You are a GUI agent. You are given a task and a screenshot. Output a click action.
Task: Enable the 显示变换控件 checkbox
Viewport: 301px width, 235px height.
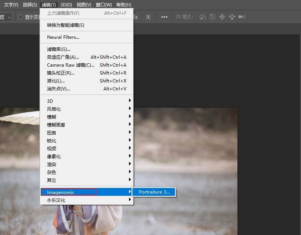(21, 17)
